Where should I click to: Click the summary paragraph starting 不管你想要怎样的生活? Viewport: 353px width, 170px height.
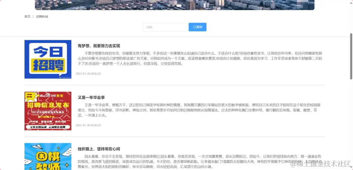200,58
